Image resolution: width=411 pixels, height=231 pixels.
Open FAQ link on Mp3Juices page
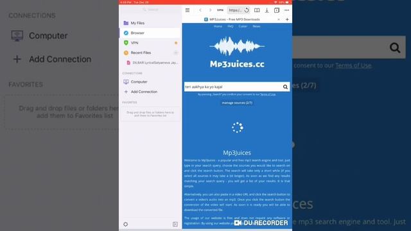[231, 26]
